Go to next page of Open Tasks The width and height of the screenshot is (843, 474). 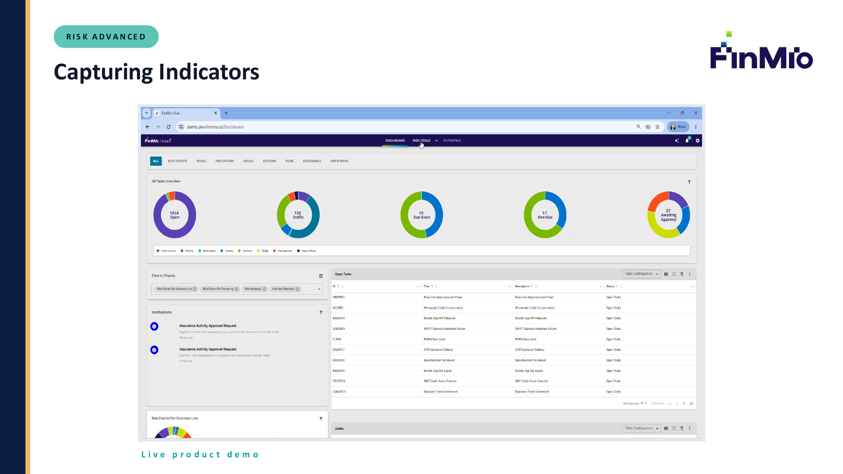(684, 403)
